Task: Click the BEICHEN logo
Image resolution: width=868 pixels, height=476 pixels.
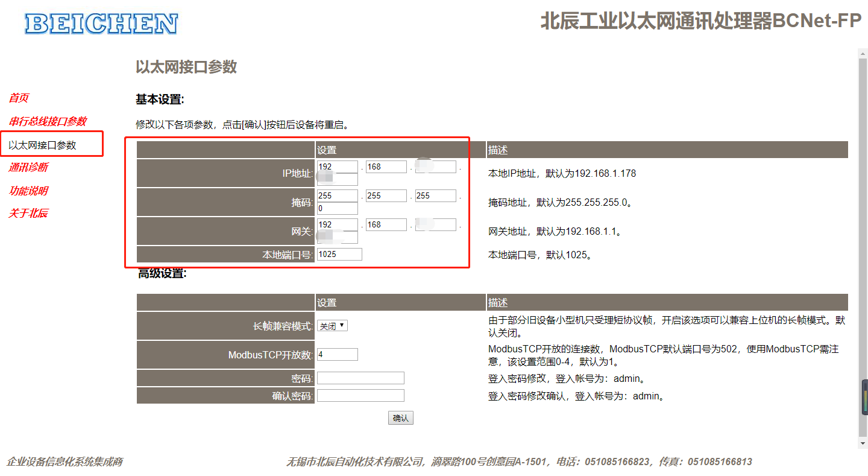Action: click(x=101, y=24)
